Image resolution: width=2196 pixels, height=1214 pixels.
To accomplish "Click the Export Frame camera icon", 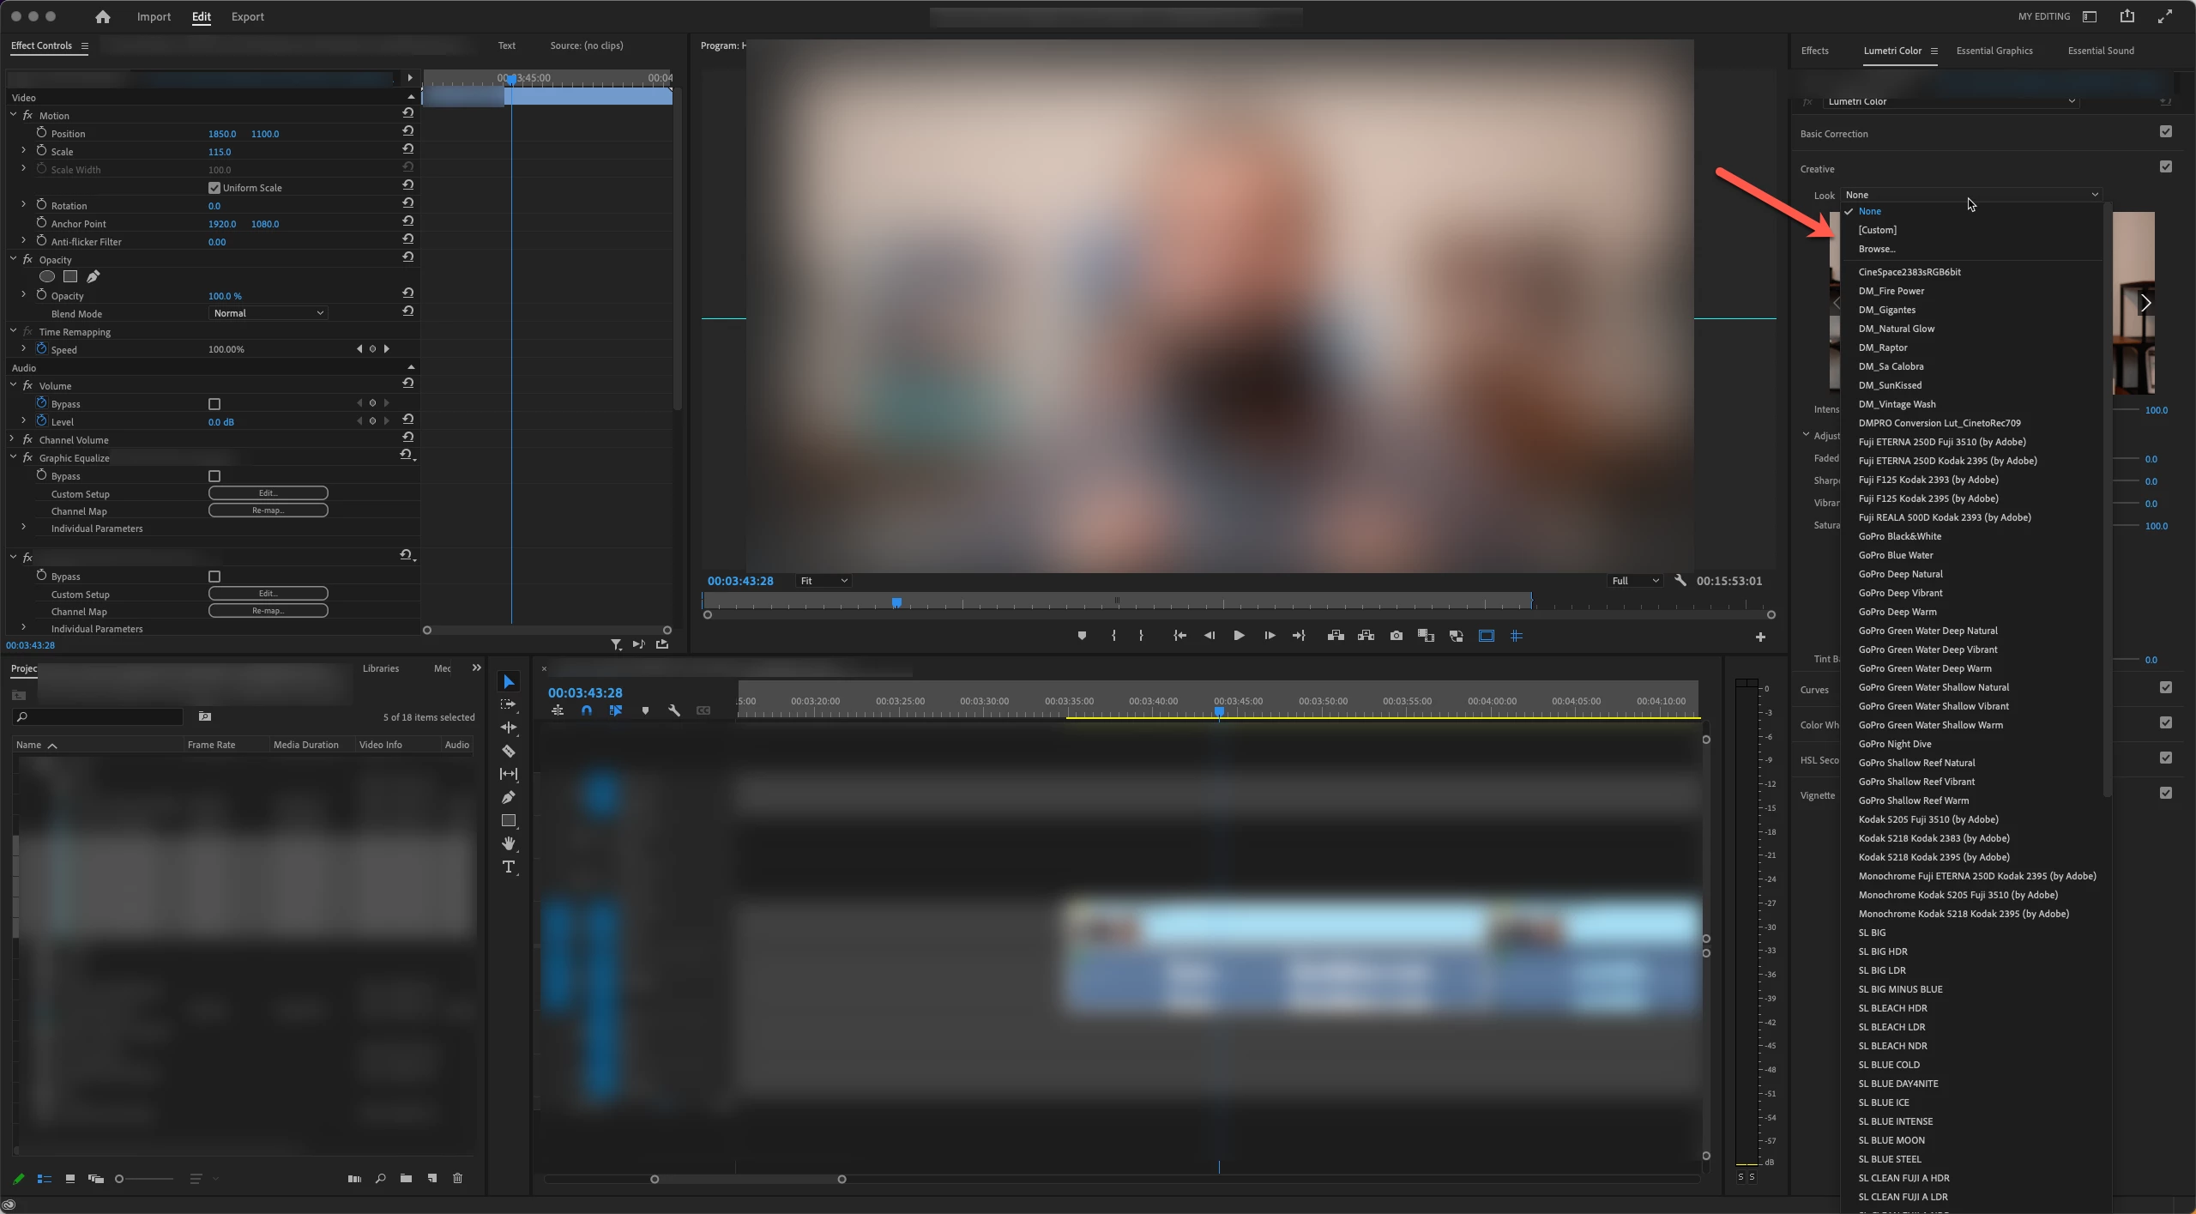I will [1397, 636].
